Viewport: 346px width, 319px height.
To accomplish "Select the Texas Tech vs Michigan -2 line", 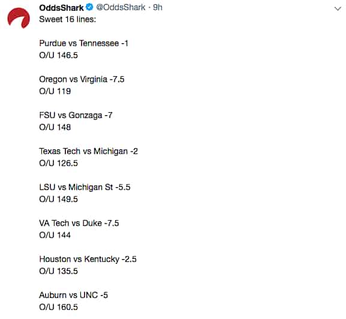I will pyautogui.click(x=89, y=151).
